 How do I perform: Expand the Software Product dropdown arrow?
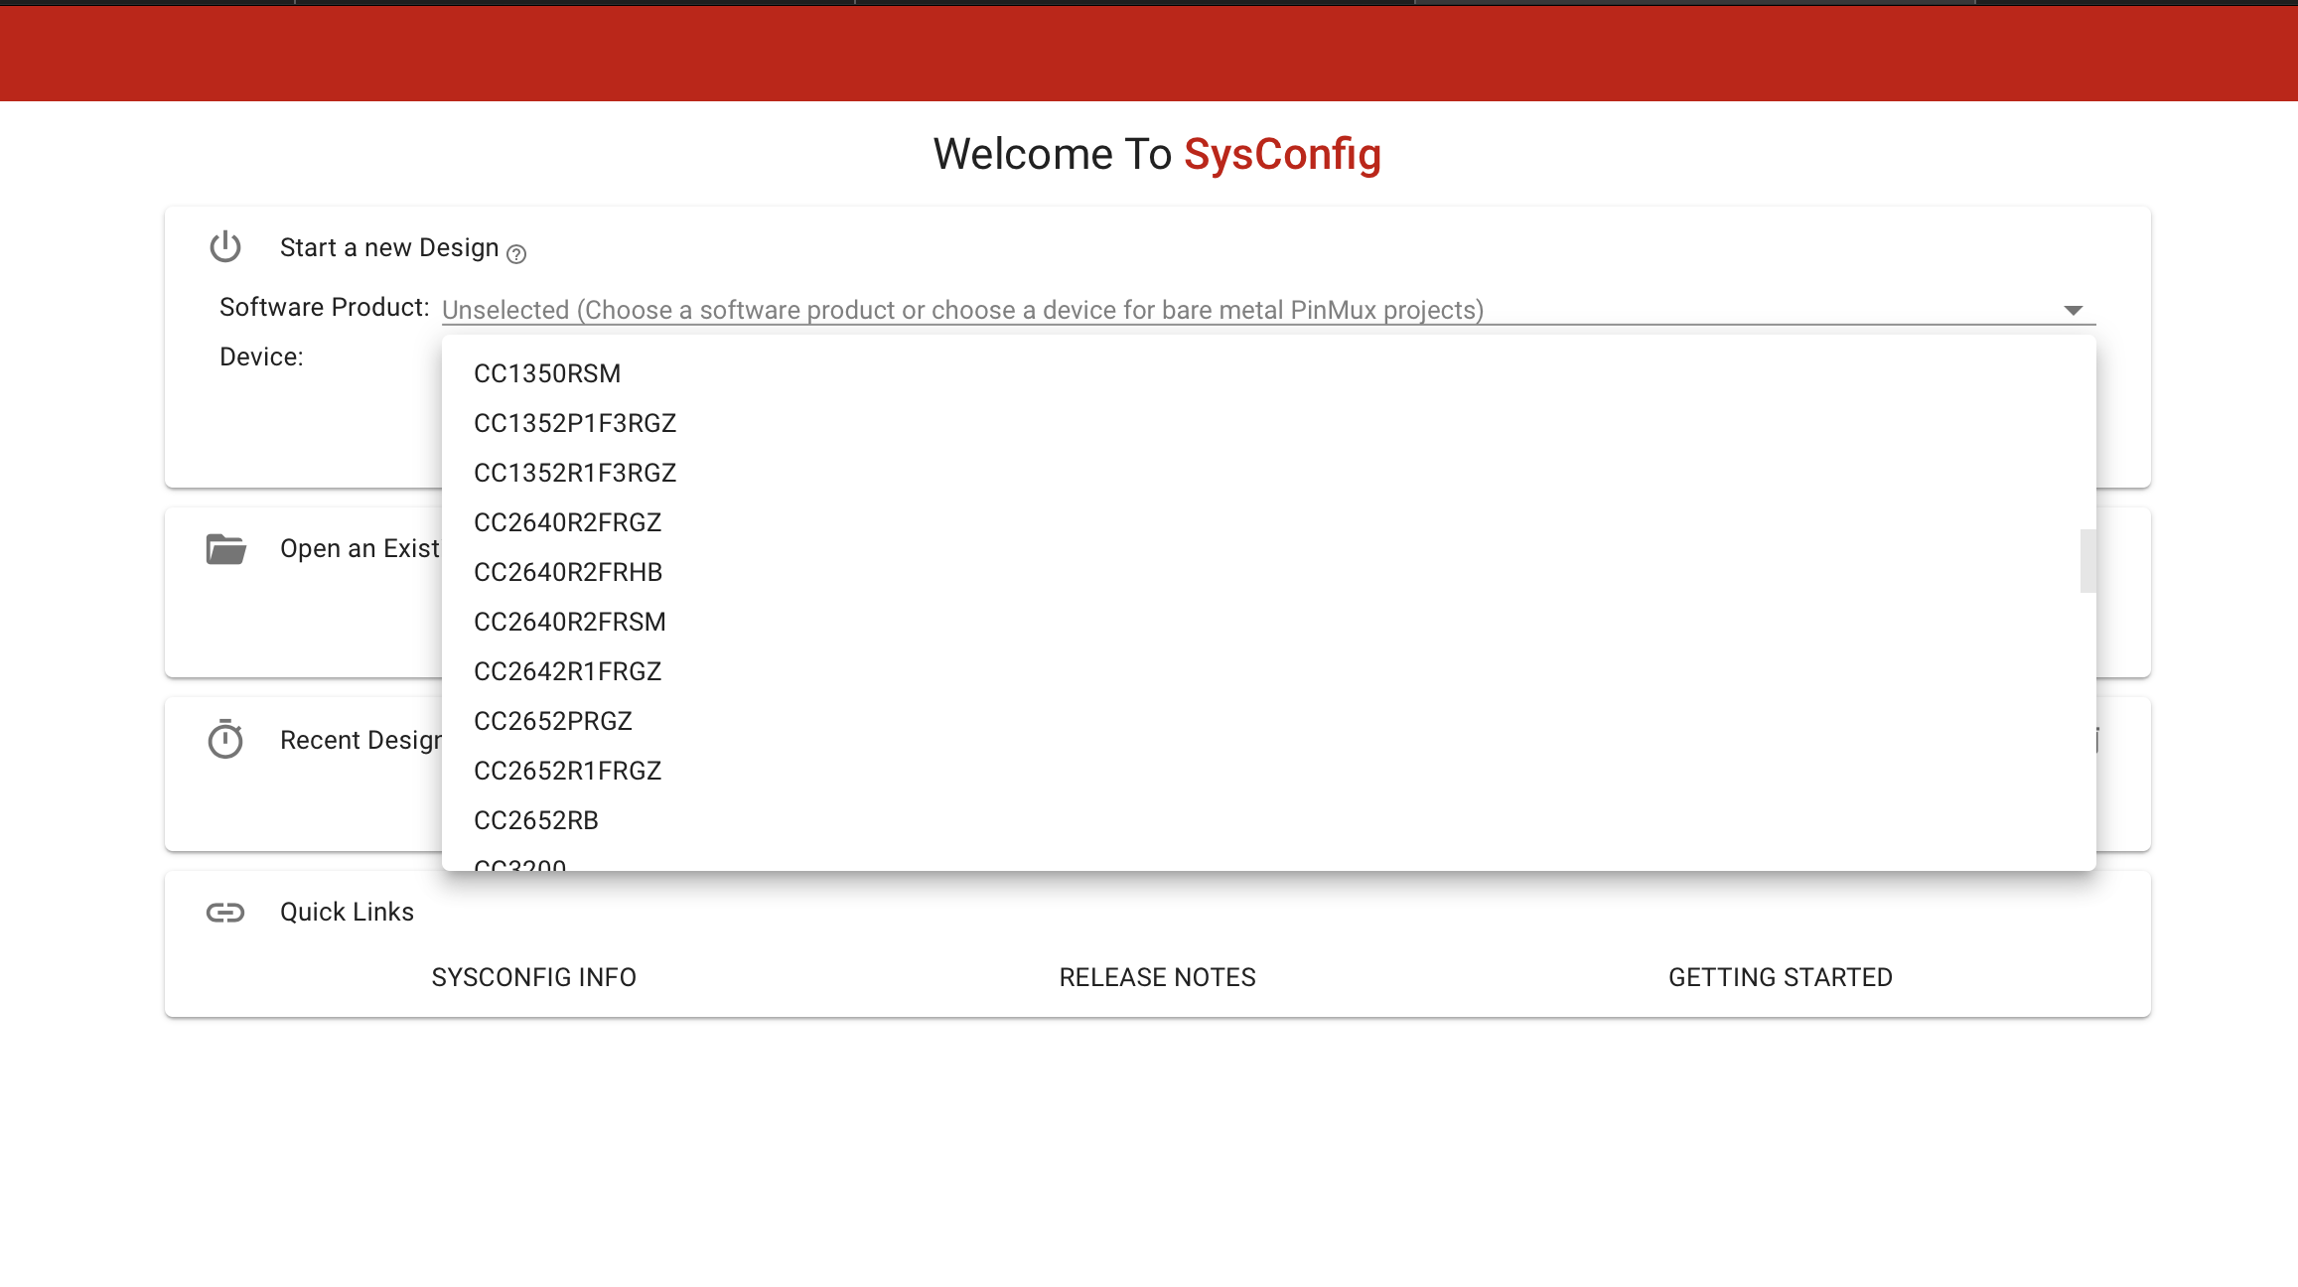pyautogui.click(x=2073, y=310)
